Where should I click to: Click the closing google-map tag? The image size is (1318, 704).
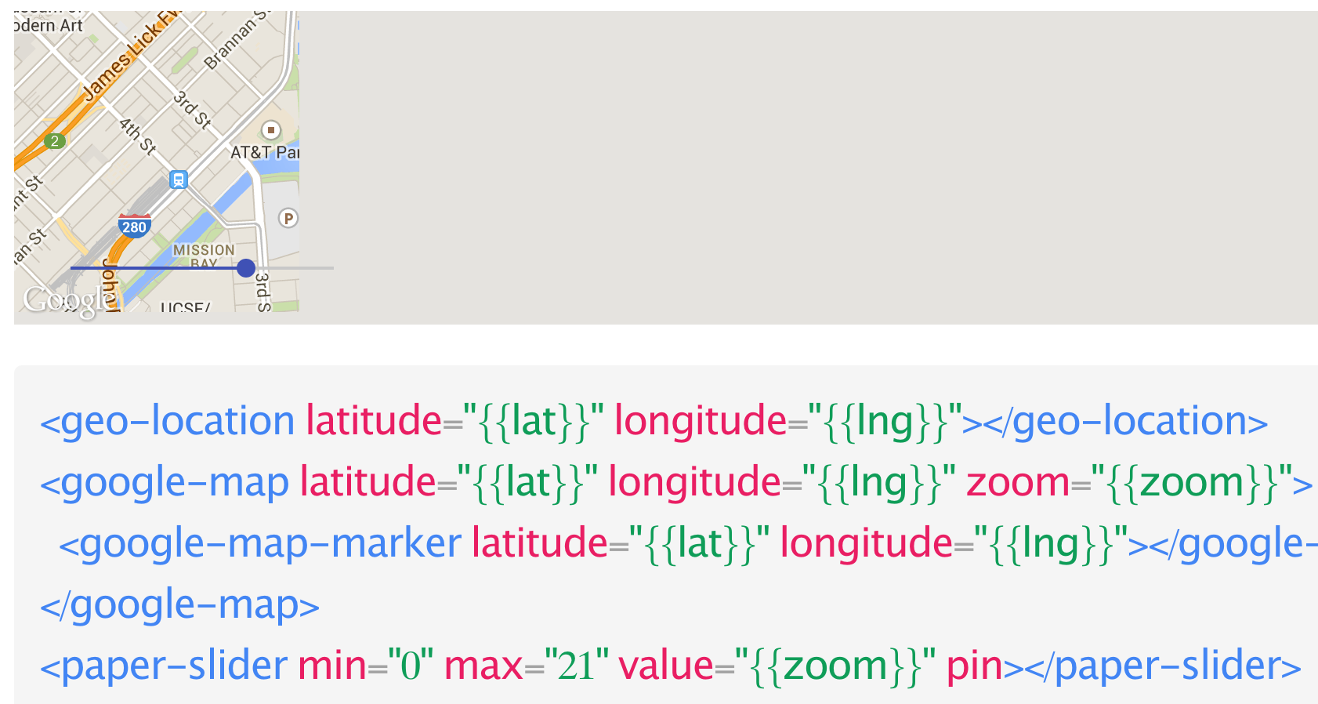[180, 604]
